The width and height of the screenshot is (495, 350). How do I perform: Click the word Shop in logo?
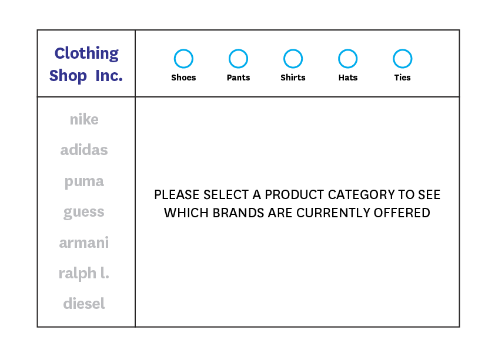[68, 76]
